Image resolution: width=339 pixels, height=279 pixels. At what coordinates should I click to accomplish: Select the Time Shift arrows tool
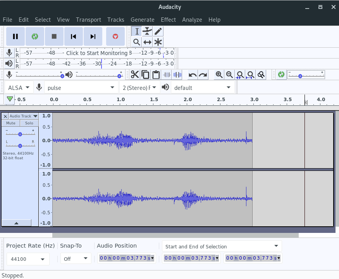147,42
